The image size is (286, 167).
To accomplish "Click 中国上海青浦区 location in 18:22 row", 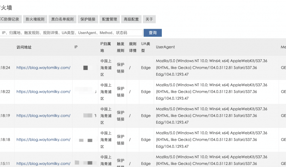I will [x=106, y=92].
